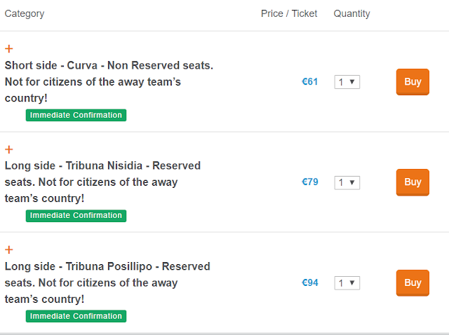
Task: Open quantity dropdown for the €61 ticket
Action: coord(347,82)
